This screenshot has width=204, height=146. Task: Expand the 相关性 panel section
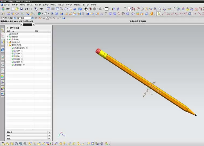[x=28, y=132]
